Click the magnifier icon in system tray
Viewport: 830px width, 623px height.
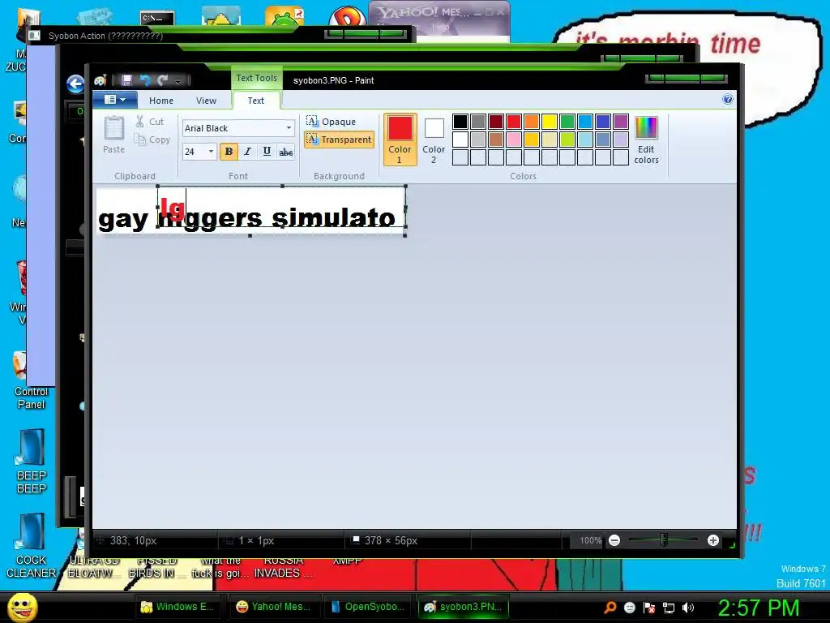[610, 608]
